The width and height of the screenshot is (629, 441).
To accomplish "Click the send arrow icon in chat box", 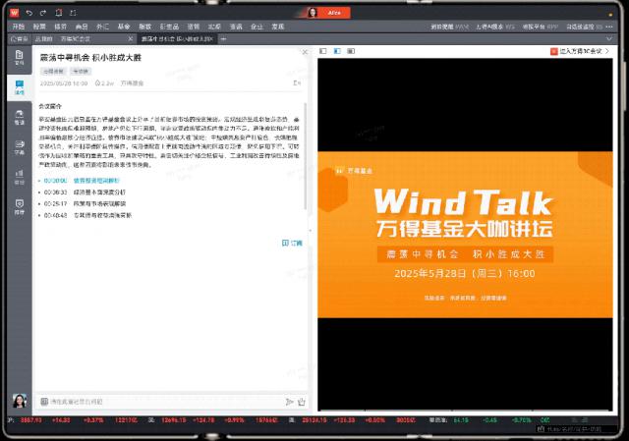I will tap(289, 402).
